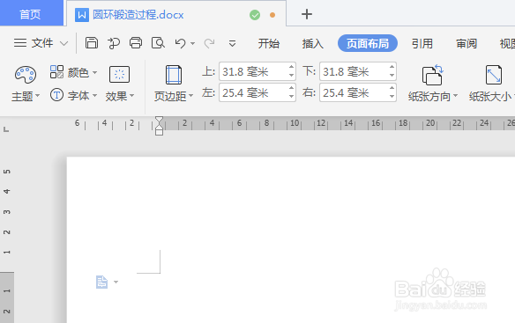Expand the paste options dropdown arrow
The height and width of the screenshot is (323, 515).
[116, 282]
